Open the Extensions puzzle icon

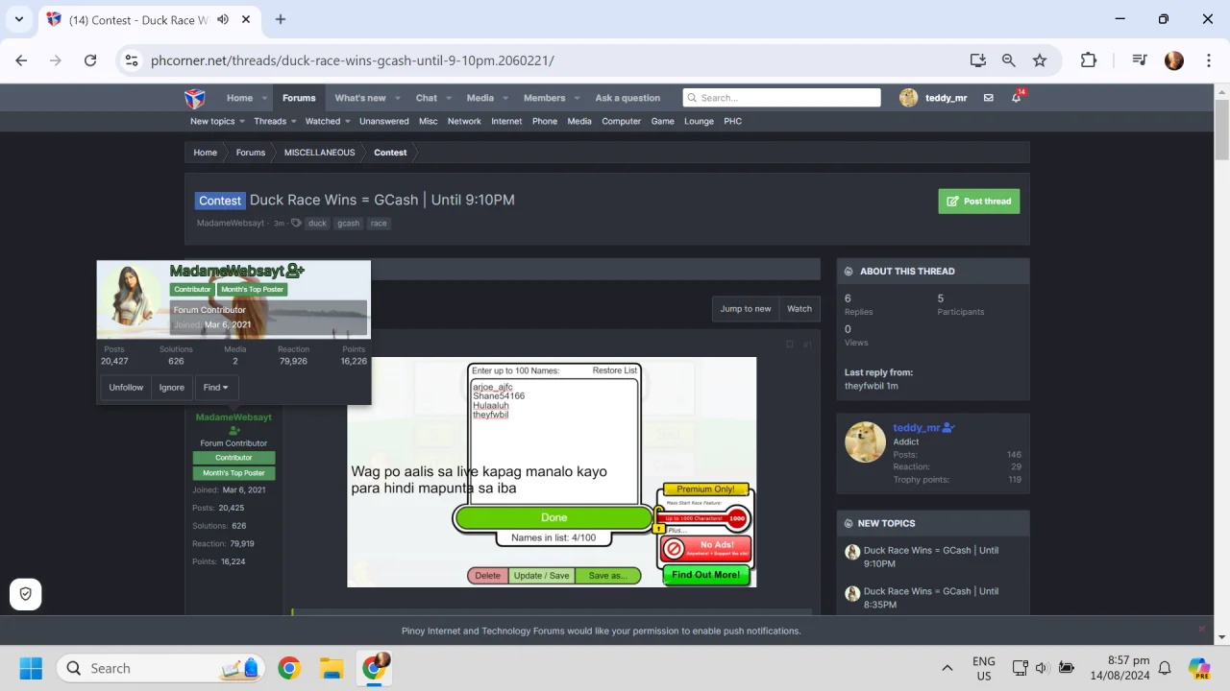[1089, 60]
